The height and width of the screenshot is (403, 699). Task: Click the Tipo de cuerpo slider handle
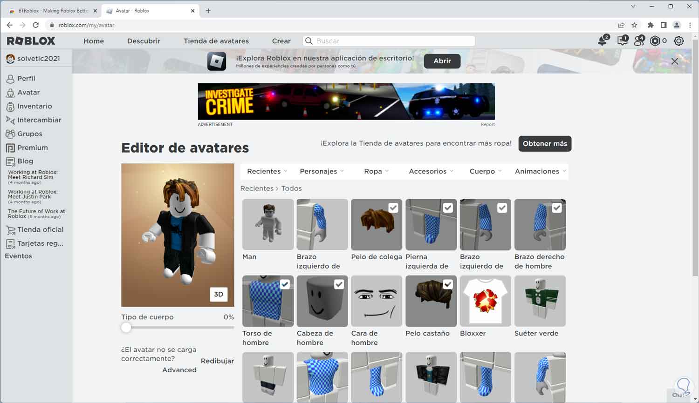(126, 328)
